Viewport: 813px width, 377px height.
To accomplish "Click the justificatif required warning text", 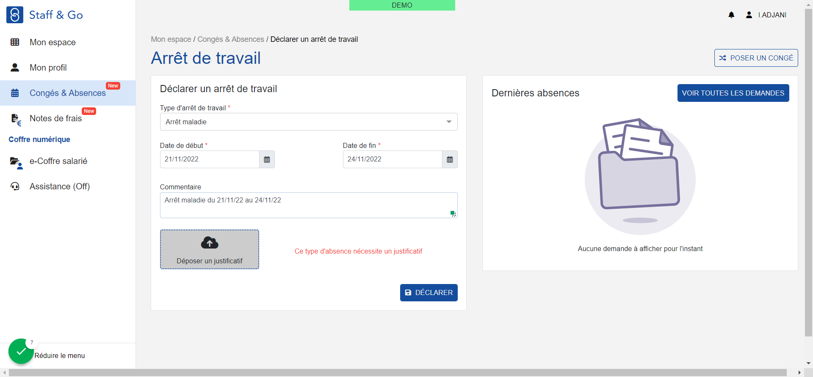I will pyautogui.click(x=358, y=251).
